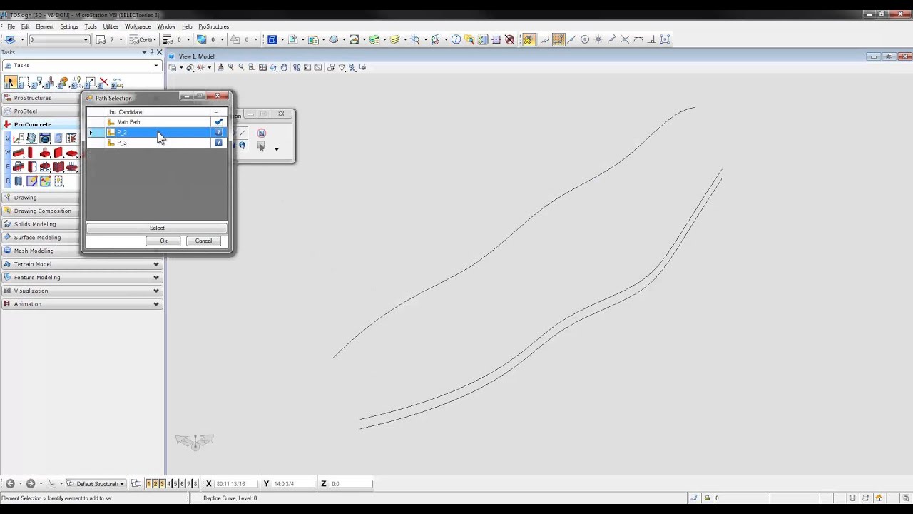This screenshot has height=514, width=913.
Task: Open the ProStructures menu
Action: point(214,26)
